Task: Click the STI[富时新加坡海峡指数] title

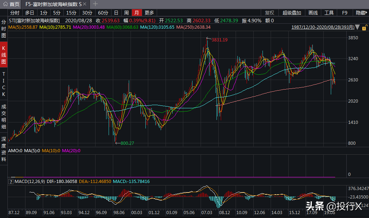Action: pos(34,21)
